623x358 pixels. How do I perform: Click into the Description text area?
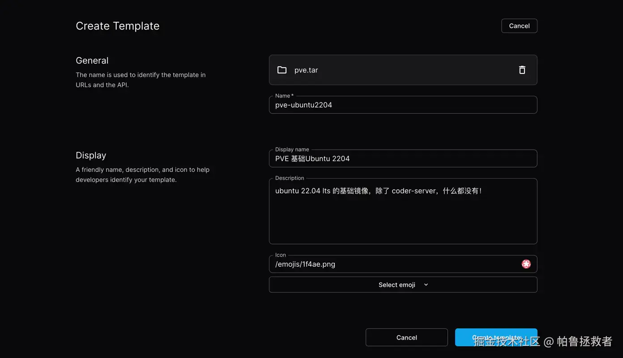coord(403,211)
